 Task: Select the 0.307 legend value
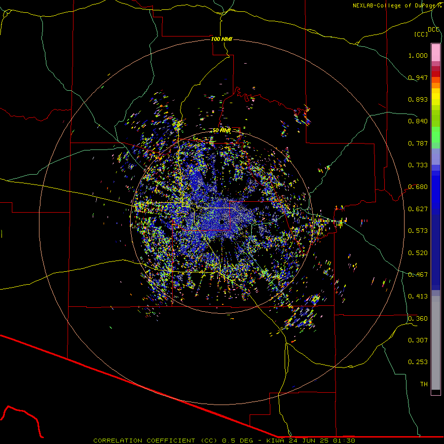pyautogui.click(x=418, y=340)
